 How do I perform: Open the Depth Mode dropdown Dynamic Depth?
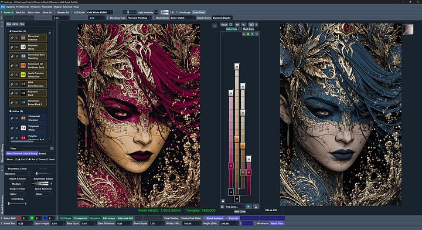tap(222, 18)
